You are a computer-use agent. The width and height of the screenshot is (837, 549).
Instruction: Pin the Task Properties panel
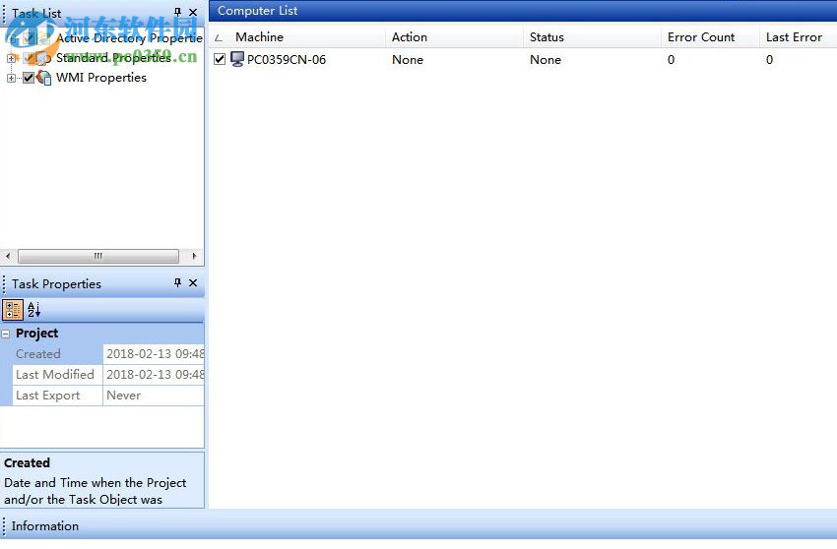click(x=178, y=282)
